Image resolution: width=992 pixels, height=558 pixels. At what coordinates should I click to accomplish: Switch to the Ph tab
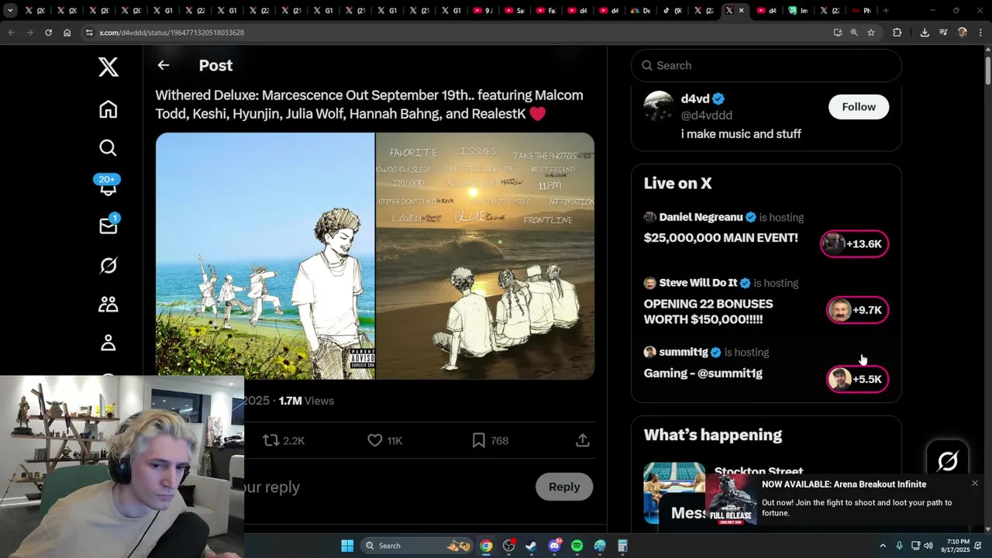click(x=862, y=11)
